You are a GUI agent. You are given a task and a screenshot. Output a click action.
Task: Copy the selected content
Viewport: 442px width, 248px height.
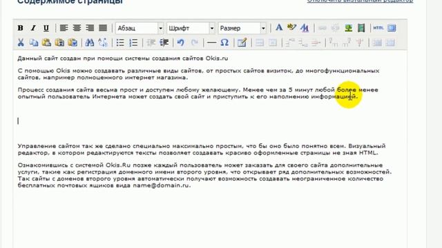coord(34,43)
